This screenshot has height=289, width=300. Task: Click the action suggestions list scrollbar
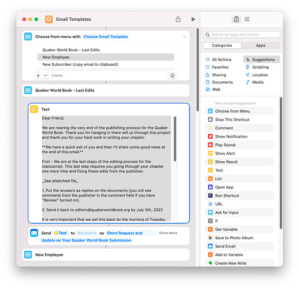pyautogui.click(x=281, y=163)
